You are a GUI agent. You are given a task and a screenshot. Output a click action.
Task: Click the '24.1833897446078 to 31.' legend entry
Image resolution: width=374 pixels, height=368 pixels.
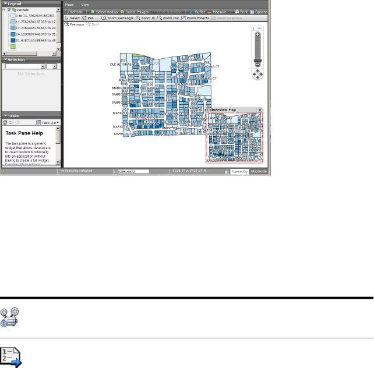36,34
